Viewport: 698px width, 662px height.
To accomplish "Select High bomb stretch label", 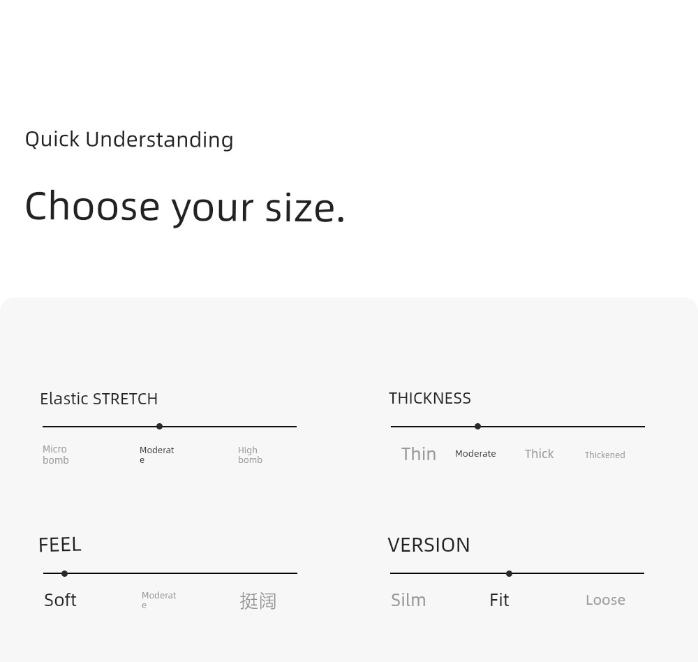I will coord(250,455).
